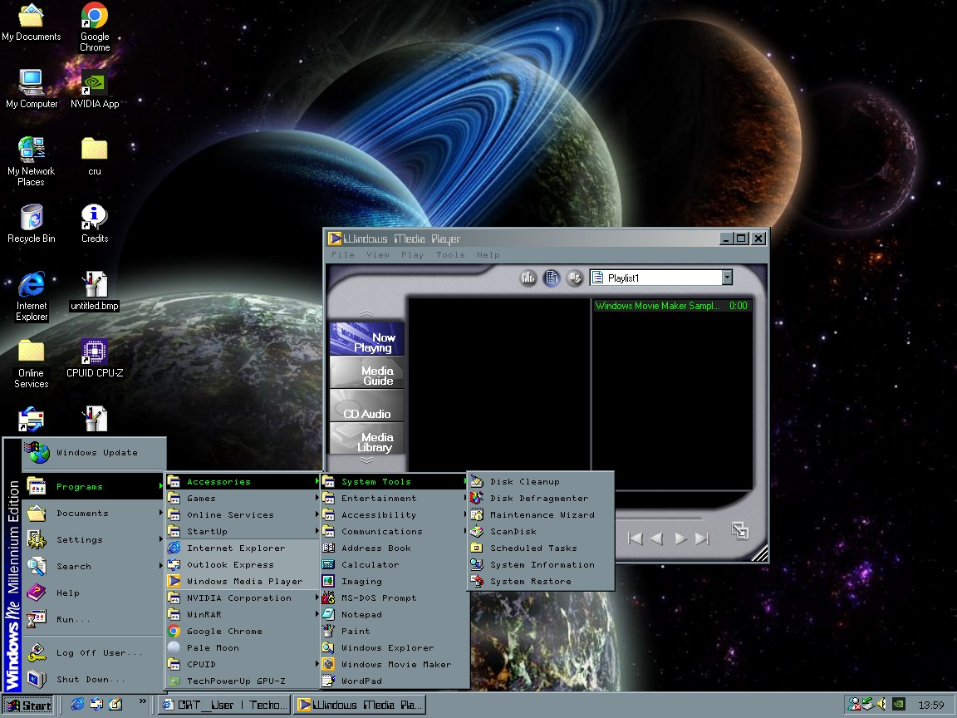This screenshot has width=957, height=718.
Task: Launch Disk Defragmenter
Action: [540, 499]
